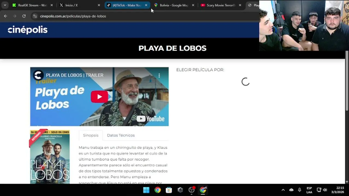Close the Bolivia Google Maps tab

click(x=193, y=5)
